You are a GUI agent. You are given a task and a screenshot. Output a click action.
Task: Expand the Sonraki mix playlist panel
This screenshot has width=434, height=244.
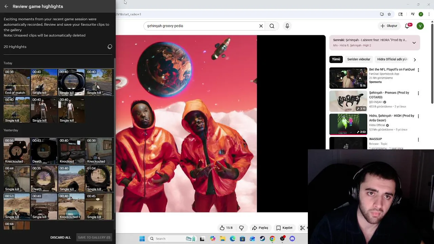[414, 43]
